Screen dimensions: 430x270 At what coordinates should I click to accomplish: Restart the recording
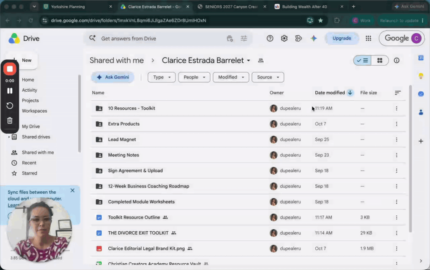pos(10,106)
